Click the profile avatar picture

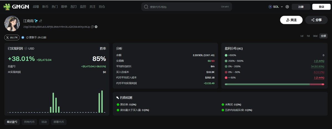12,23
